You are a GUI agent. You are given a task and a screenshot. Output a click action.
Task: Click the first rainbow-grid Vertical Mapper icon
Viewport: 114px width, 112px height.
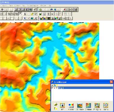(x=41, y=18)
